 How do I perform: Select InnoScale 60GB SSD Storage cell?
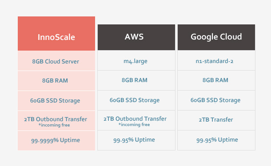pyautogui.click(x=56, y=101)
